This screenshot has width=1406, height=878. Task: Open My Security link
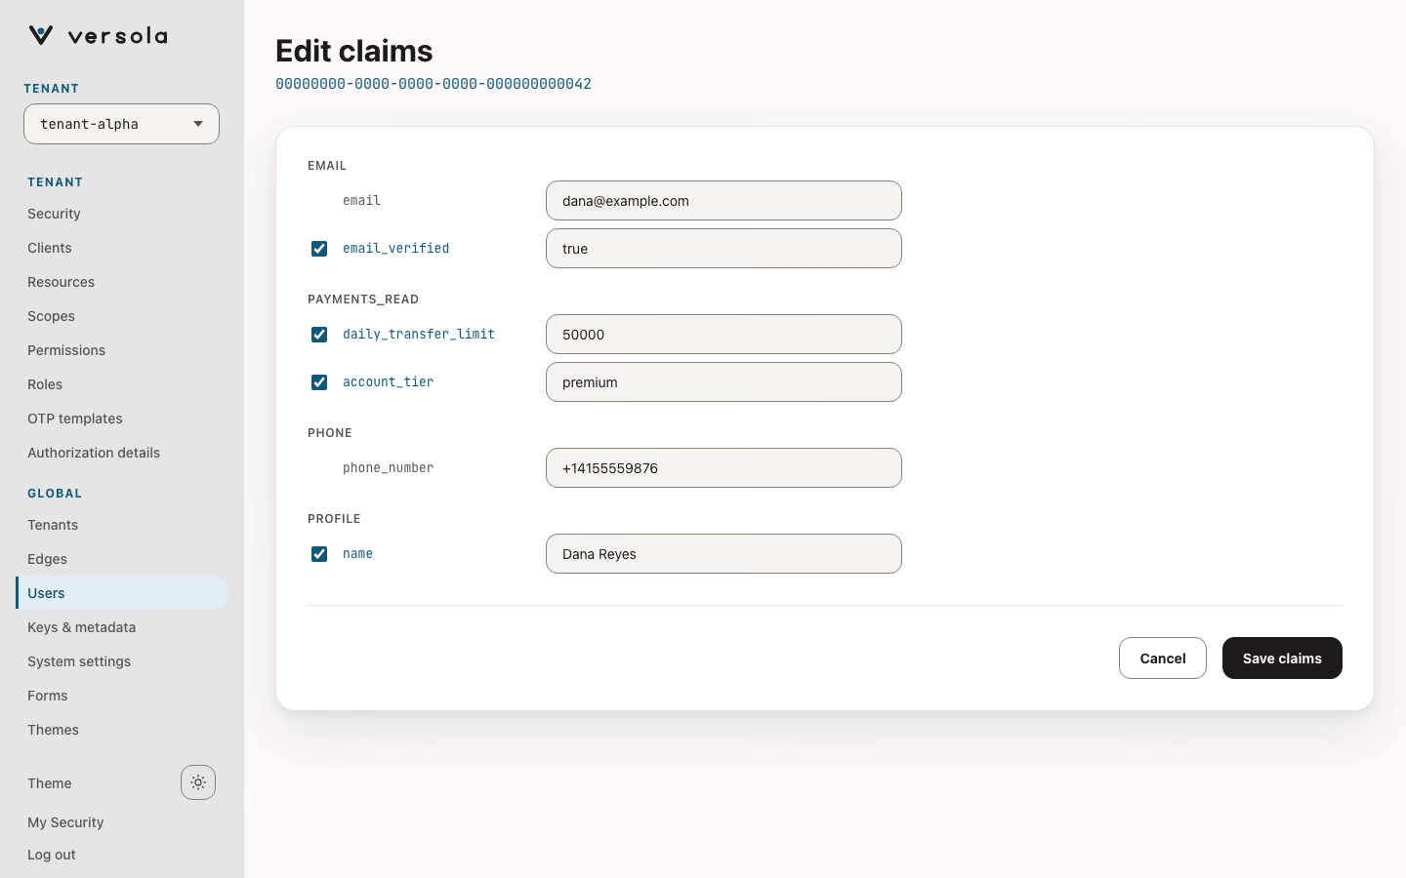pyautogui.click(x=65, y=822)
